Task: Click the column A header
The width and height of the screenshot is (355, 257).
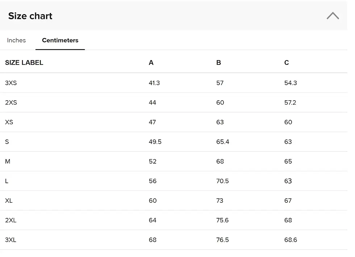Action: [151, 63]
